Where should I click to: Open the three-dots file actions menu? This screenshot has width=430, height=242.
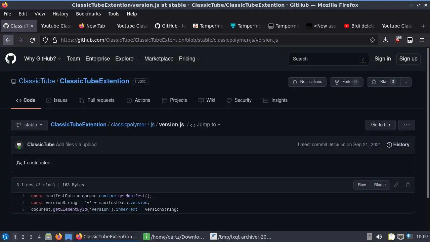(407, 125)
